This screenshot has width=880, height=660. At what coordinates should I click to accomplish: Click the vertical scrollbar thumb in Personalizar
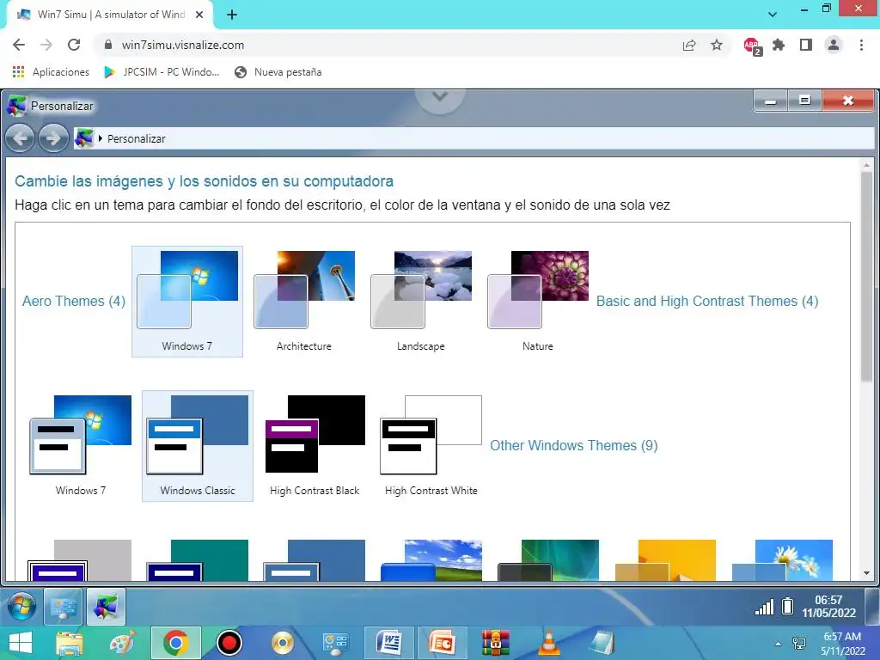[x=866, y=277]
